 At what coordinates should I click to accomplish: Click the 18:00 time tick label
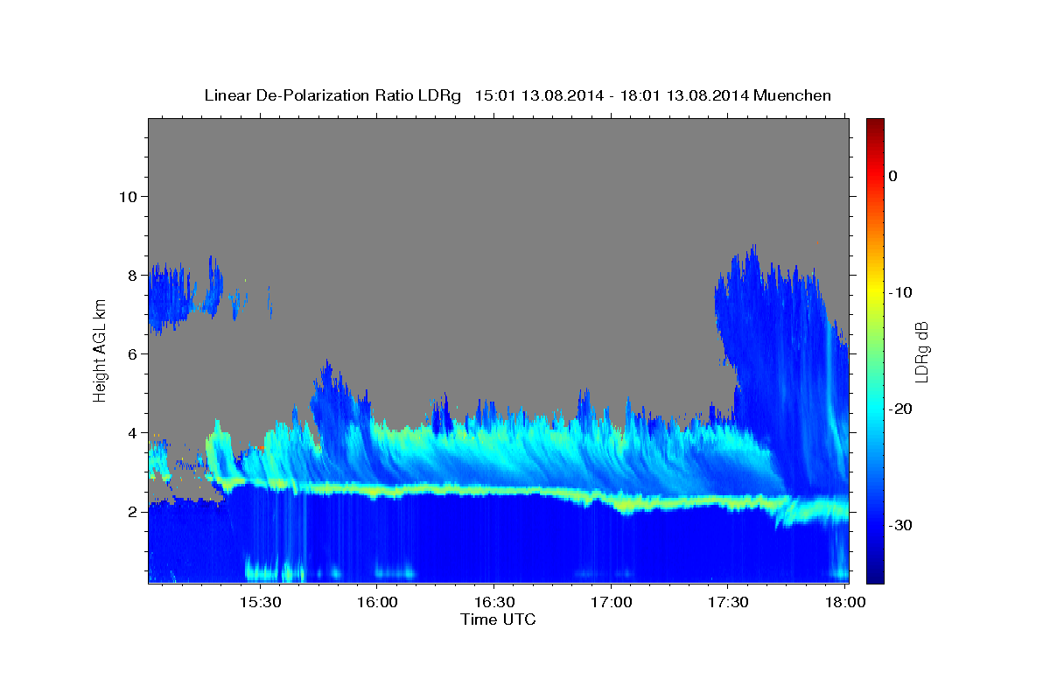844,603
